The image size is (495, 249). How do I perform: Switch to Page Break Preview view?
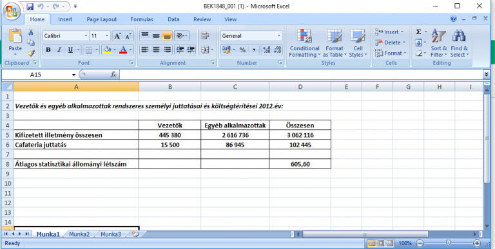[390, 243]
